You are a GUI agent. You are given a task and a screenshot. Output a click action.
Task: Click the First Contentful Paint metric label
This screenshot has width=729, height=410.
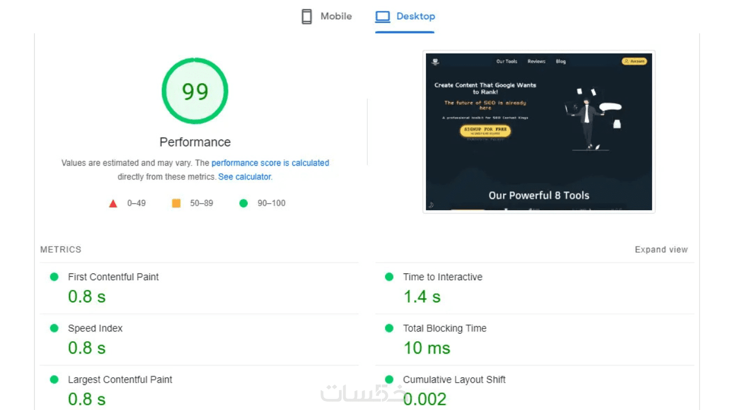113,277
